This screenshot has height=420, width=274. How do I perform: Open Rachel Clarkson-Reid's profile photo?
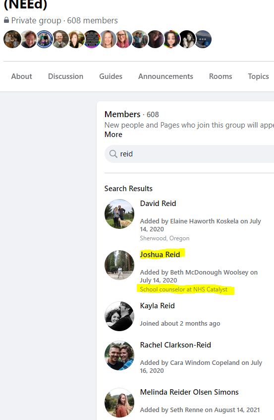pyautogui.click(x=119, y=355)
